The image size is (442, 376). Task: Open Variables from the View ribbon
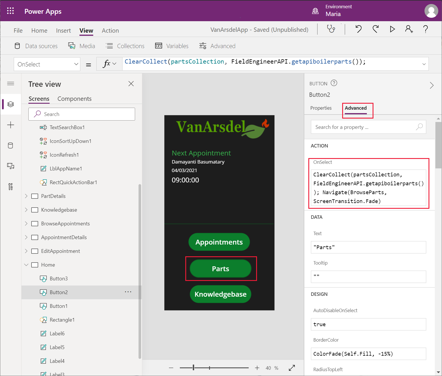click(172, 46)
